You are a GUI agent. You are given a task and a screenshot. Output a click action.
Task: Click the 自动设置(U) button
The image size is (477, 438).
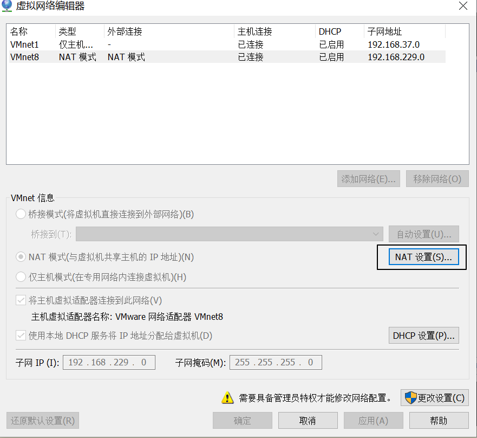(424, 234)
